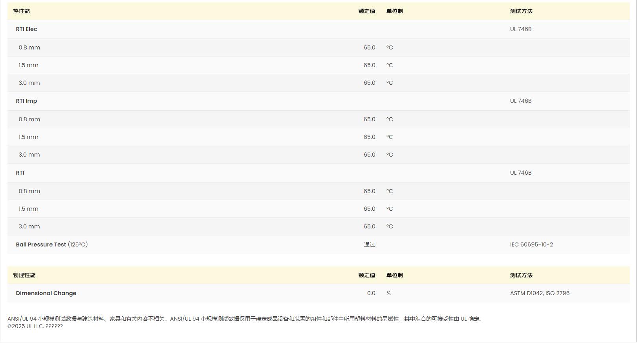
Task: Select the RTI Imp row label
Action: pyautogui.click(x=26, y=101)
